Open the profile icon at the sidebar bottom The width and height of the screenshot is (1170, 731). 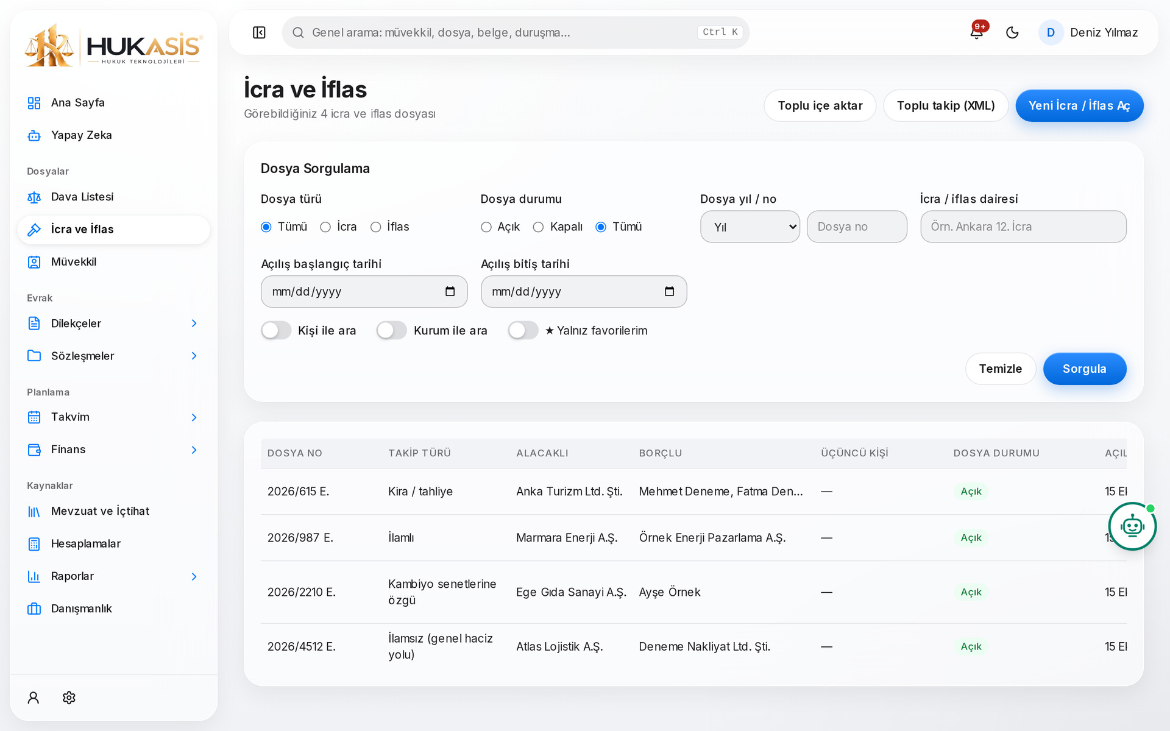pos(34,697)
